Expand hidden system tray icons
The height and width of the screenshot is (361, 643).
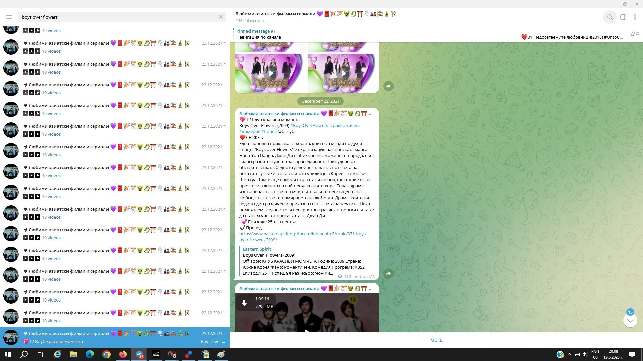pos(569,354)
